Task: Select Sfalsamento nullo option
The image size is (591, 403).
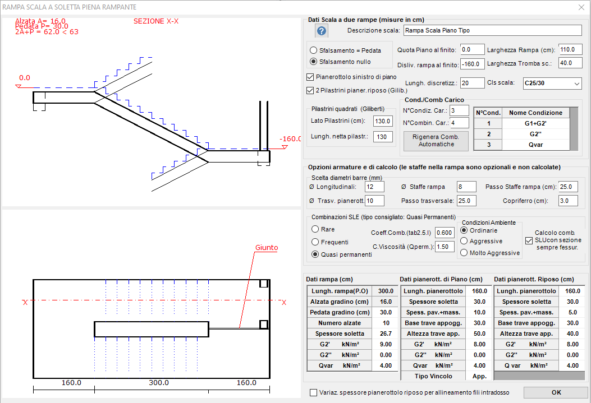Action: point(313,62)
